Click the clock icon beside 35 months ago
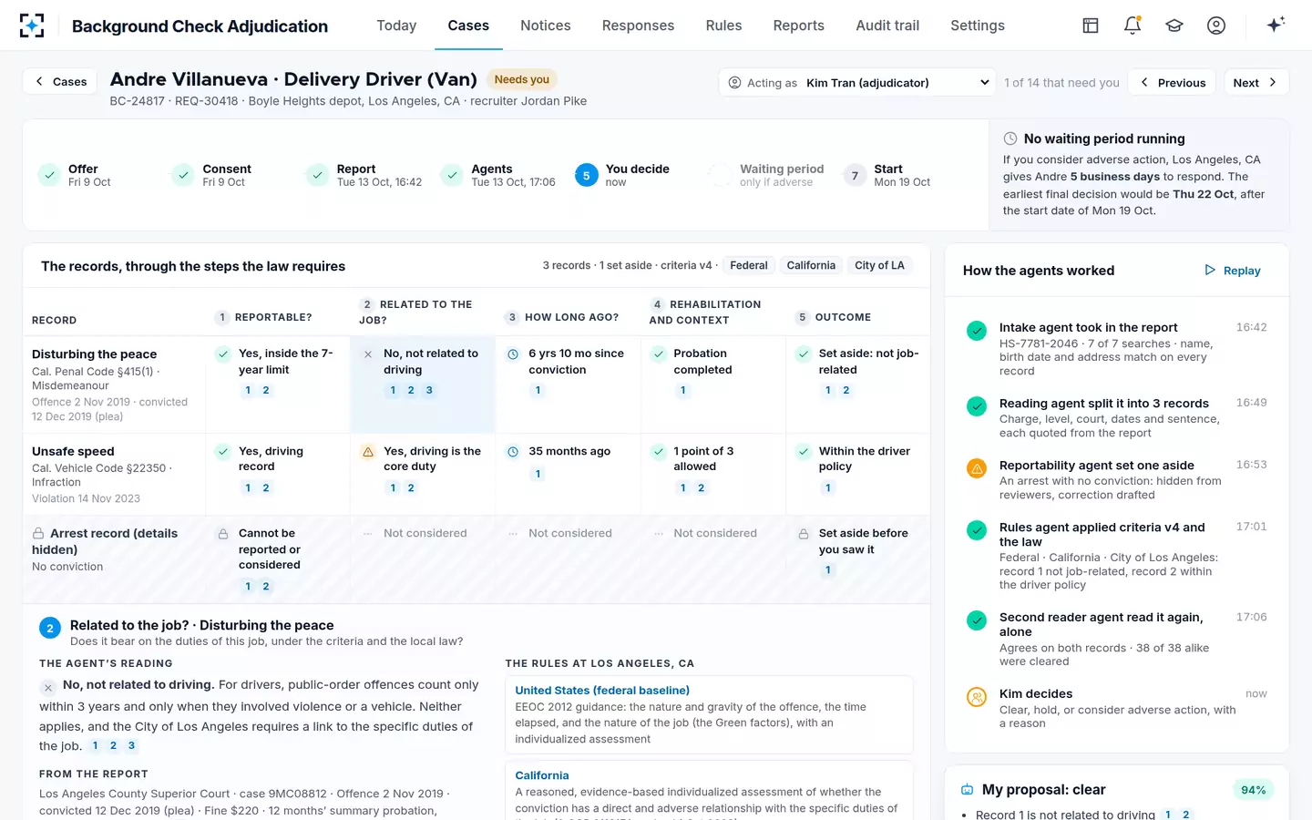The height and width of the screenshot is (820, 1312). point(513,452)
